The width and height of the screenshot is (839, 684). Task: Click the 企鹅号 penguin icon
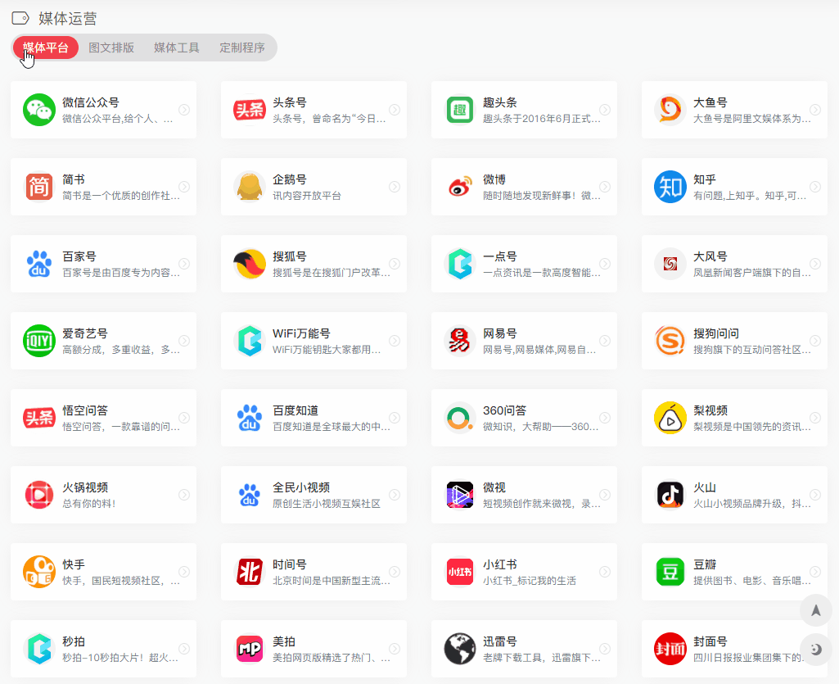coord(250,187)
